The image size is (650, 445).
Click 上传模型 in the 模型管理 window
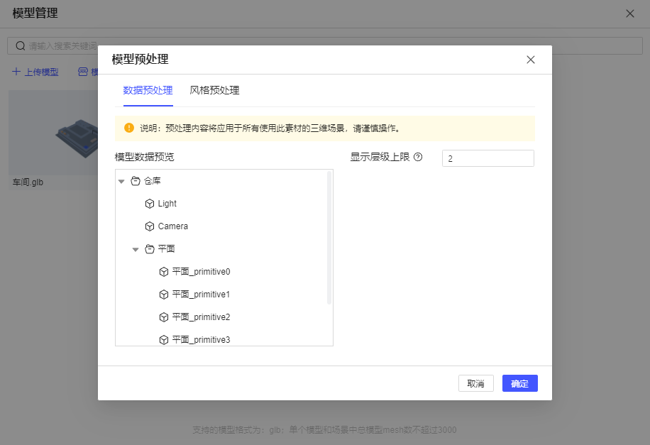(41, 72)
